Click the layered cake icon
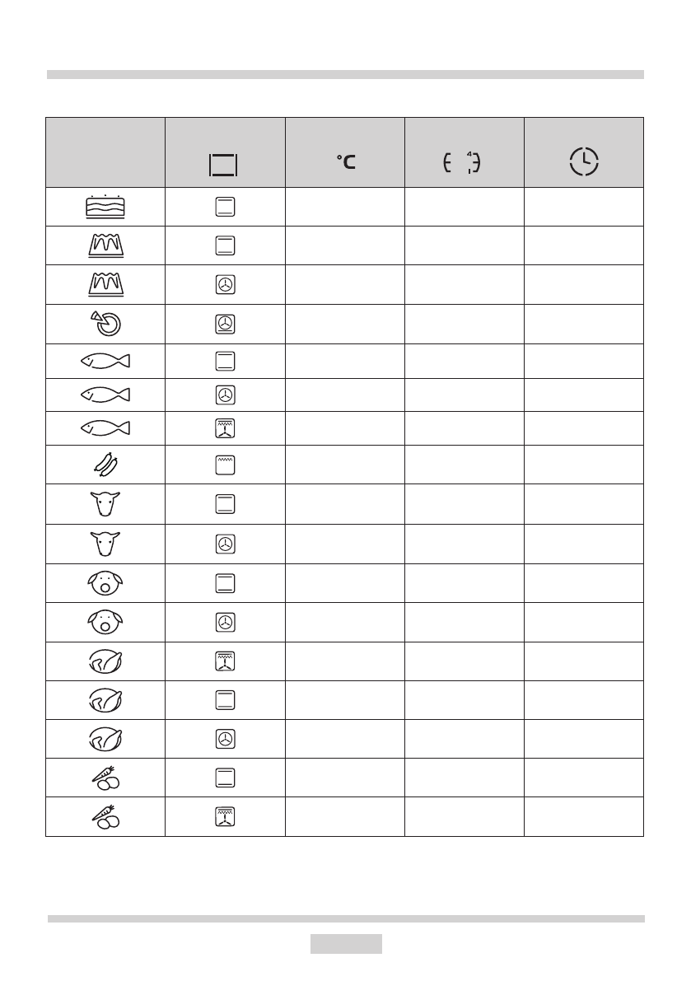 [105, 207]
